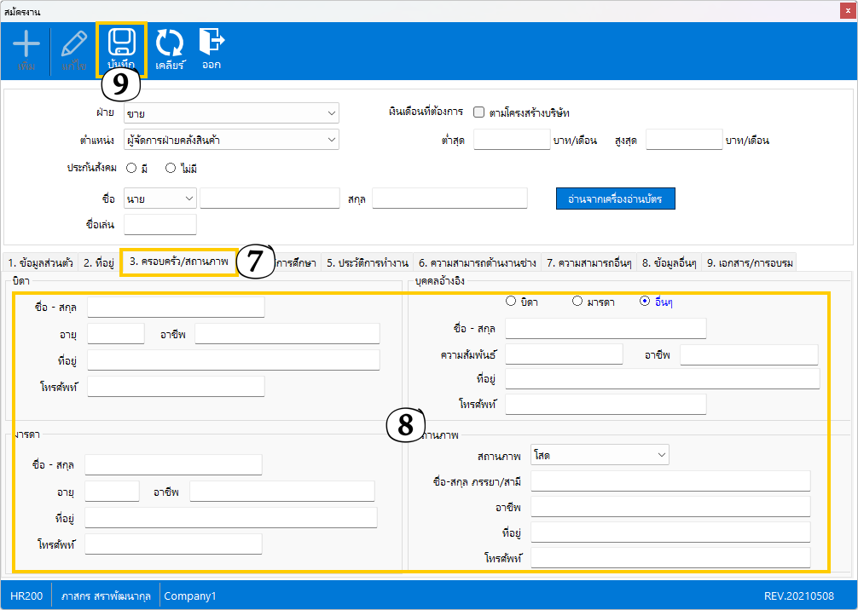The height and width of the screenshot is (610, 858).
Task: Go to 9. เอกสาร/การอบรม tab
Action: 750,263
